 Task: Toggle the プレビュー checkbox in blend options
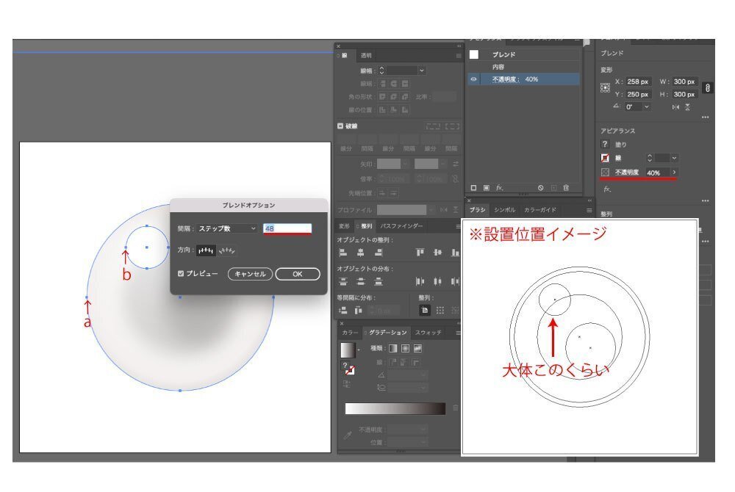tap(181, 273)
